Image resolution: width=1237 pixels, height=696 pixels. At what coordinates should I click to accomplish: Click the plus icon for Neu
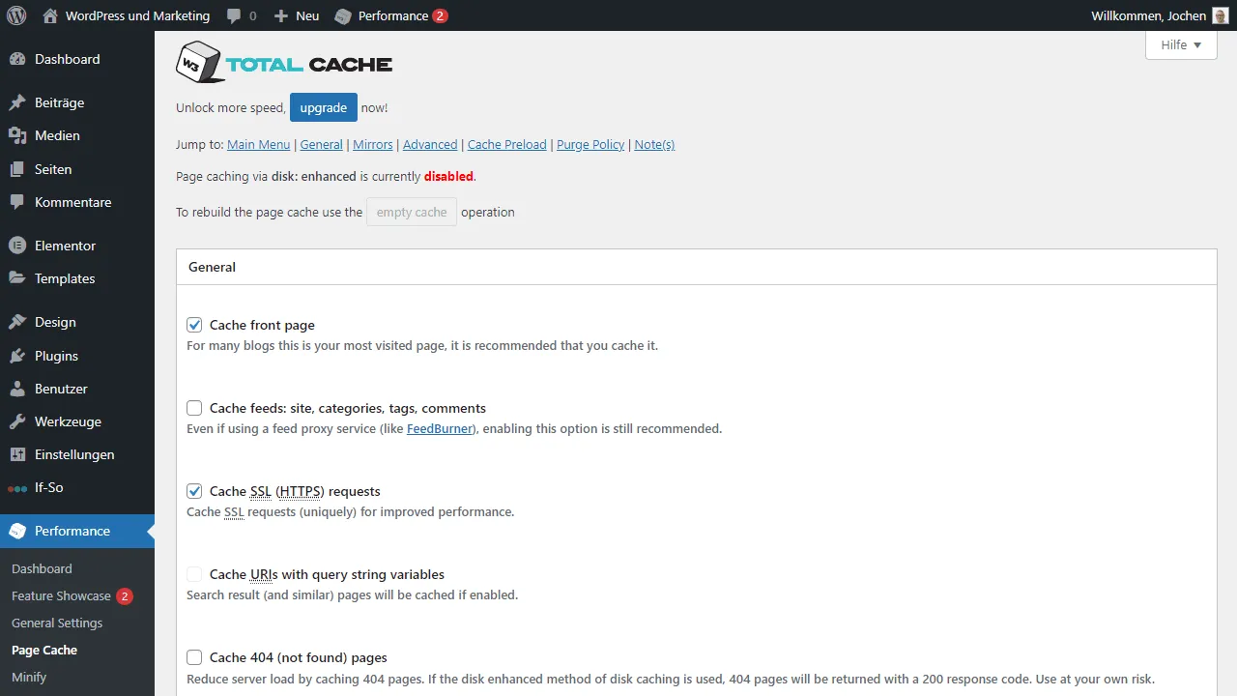(281, 15)
